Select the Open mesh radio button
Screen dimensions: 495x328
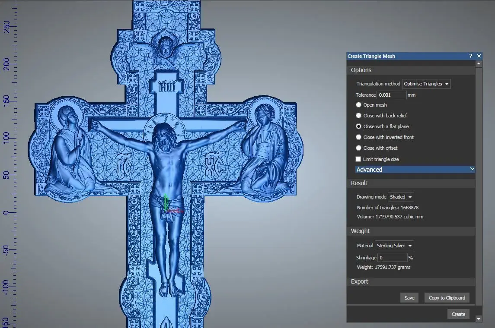click(358, 104)
